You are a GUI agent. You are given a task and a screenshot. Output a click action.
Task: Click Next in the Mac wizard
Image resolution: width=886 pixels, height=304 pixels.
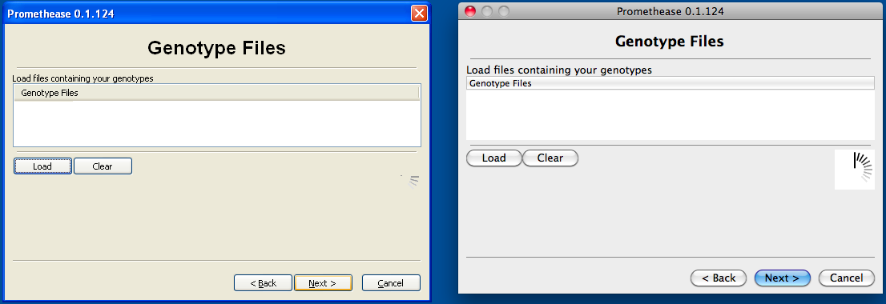coord(782,278)
